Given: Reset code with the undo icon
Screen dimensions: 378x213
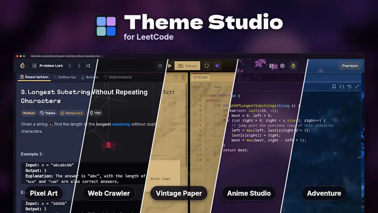Looking at the screenshot, I should click(x=349, y=87).
